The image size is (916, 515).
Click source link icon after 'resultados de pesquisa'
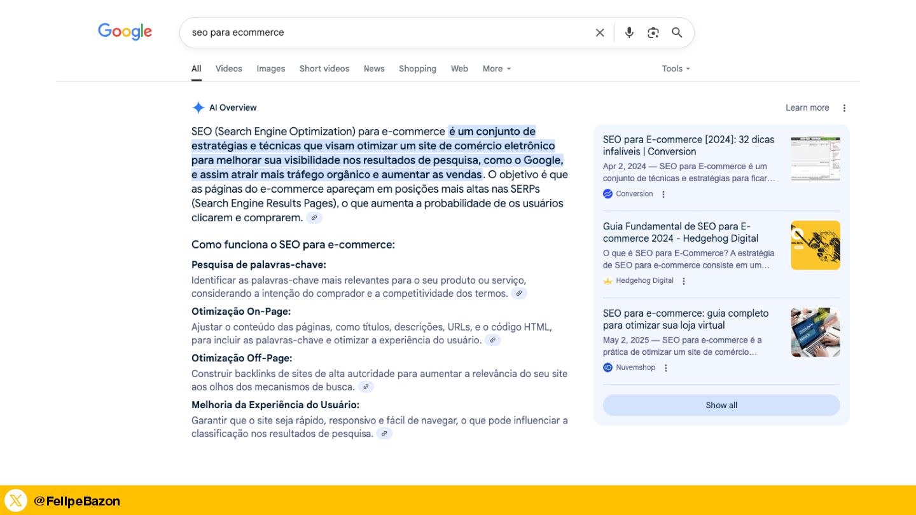click(x=384, y=434)
